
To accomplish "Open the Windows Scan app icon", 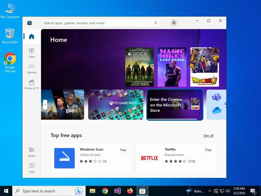I will (x=64, y=158).
